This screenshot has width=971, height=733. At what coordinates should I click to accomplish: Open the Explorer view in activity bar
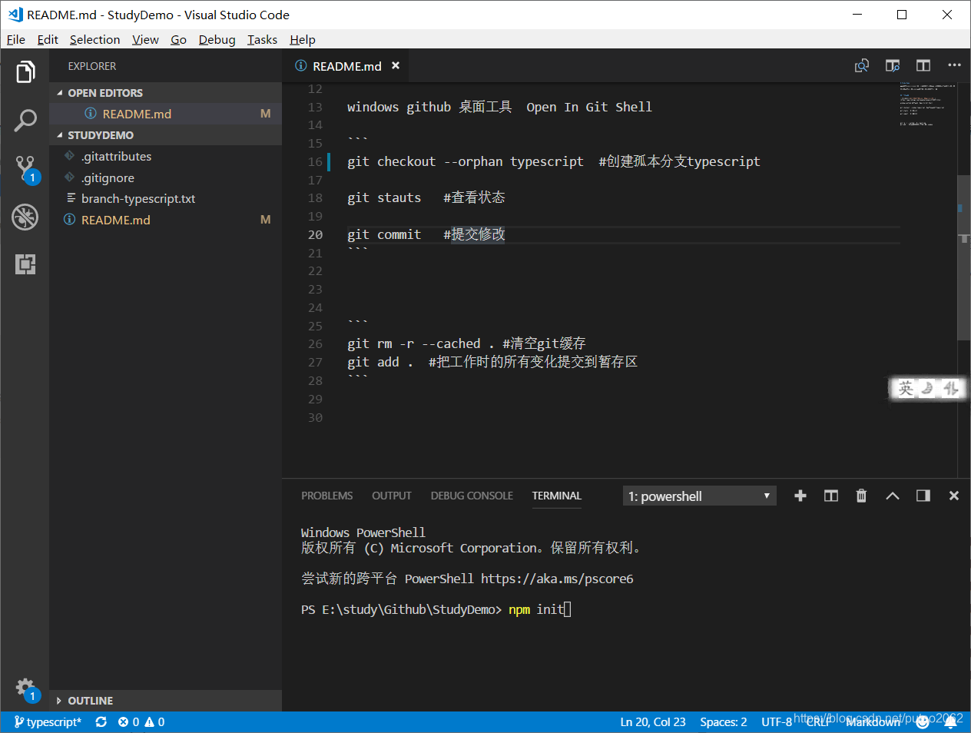25,72
